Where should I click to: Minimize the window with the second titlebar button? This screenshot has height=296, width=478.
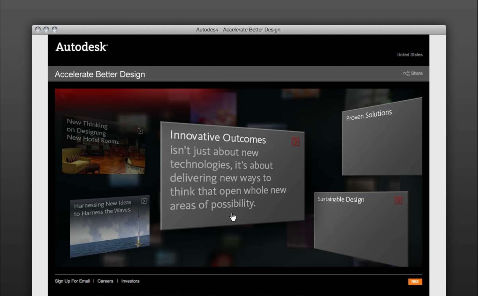[x=46, y=30]
